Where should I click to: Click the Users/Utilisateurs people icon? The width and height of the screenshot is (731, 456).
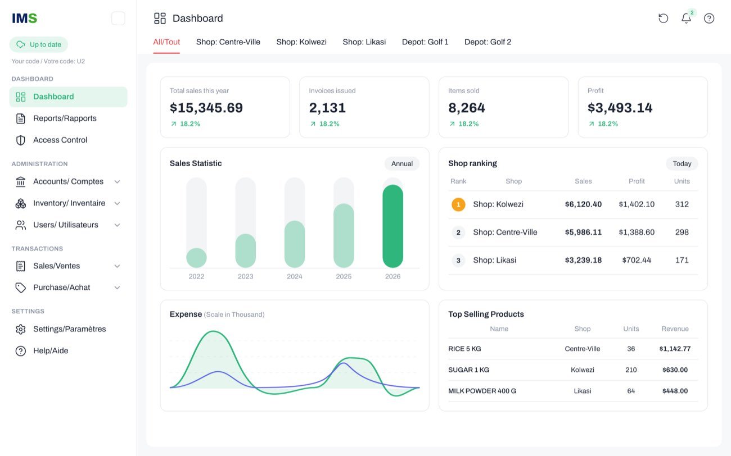(x=21, y=225)
